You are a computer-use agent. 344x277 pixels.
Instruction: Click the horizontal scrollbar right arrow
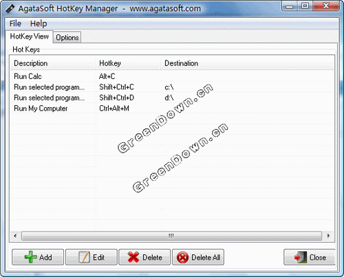click(328, 236)
